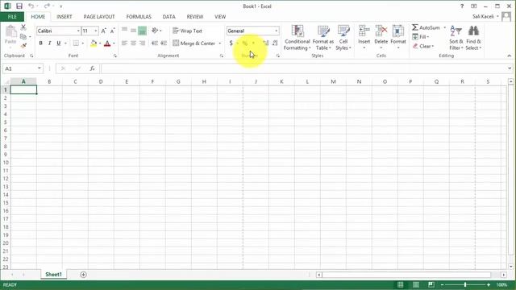Open Format as Table gallery
The height and width of the screenshot is (290, 516).
323,38
